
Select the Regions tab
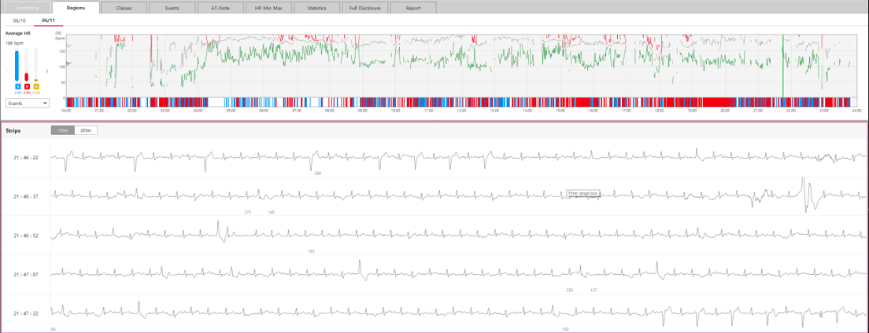click(76, 8)
